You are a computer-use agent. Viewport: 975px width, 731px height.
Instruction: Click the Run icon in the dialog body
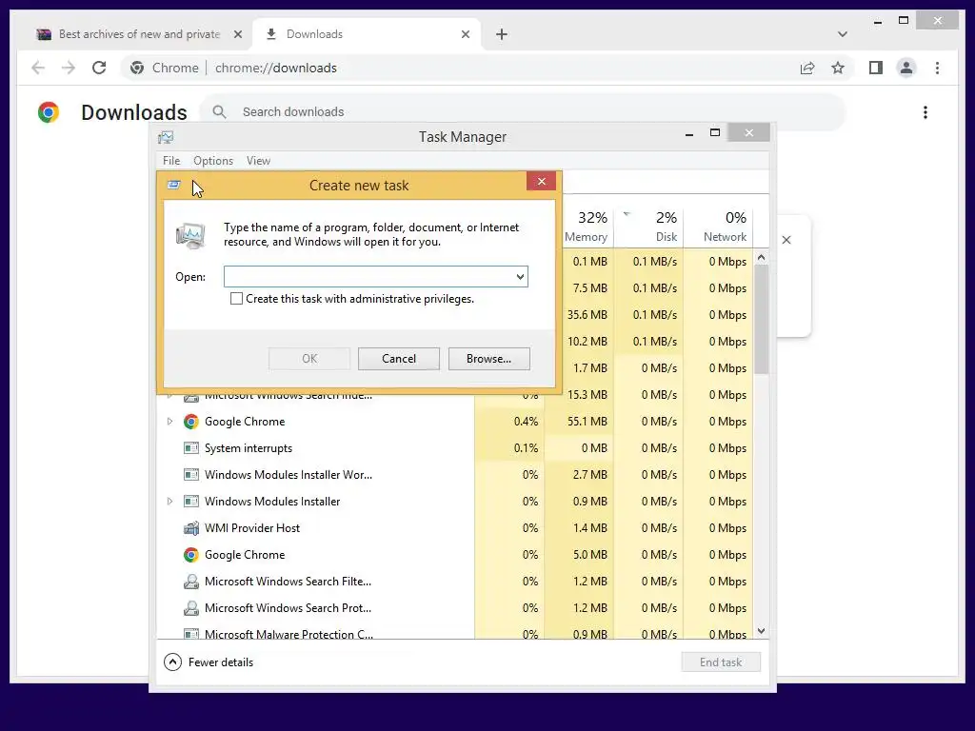pyautogui.click(x=190, y=235)
